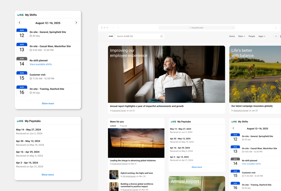Click Show more in left My Shifts widget
This screenshot has height=191, width=281.
coord(48,103)
